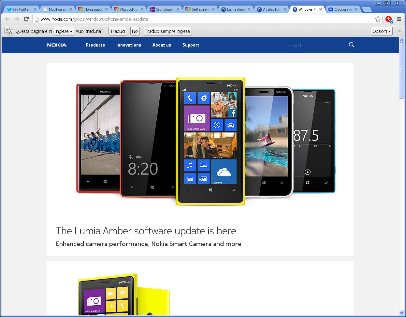The width and height of the screenshot is (406, 317).
Task: Click vertical scrollbar thumb
Action: [401, 70]
